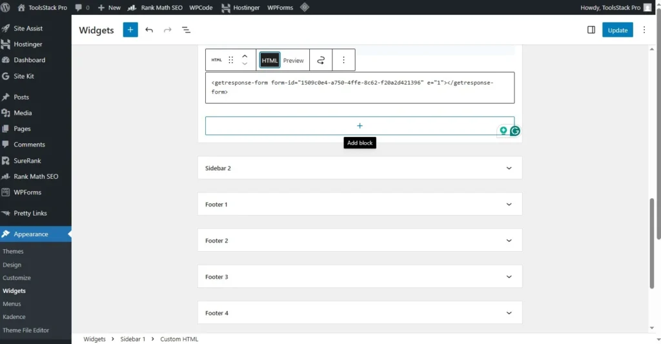
Task: Open the Options three-dot menu in header
Action: (644, 30)
